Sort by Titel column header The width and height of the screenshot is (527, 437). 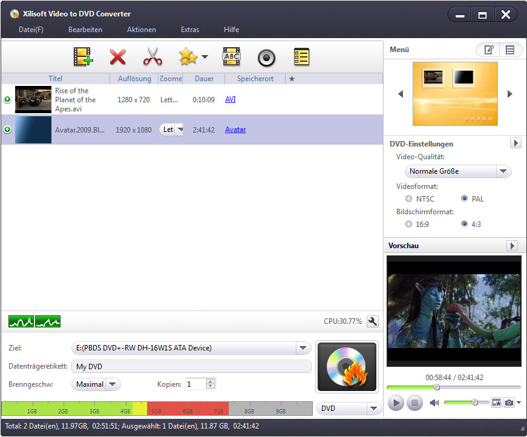coord(56,79)
